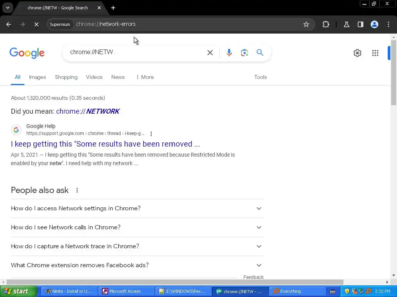Click the Everything search tray icon
This screenshot has height=297, width=397.
(x=368, y=291)
